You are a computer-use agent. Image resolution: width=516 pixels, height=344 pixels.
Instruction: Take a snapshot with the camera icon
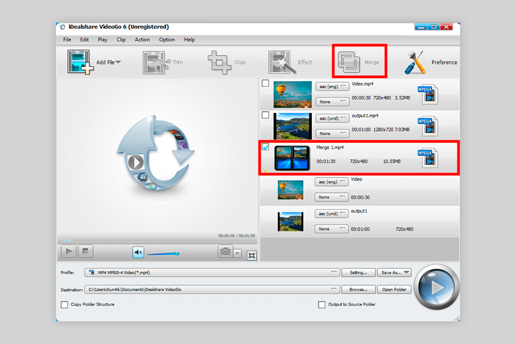pos(225,252)
